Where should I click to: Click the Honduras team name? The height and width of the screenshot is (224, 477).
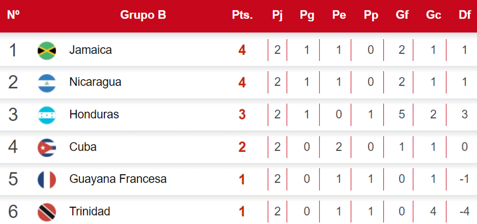coord(94,115)
